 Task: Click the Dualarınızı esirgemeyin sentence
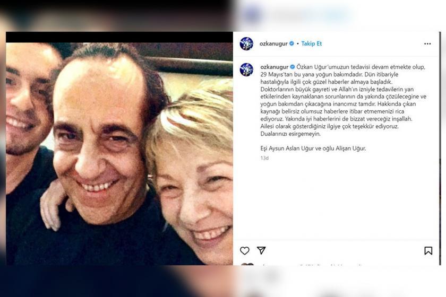coord(290,134)
